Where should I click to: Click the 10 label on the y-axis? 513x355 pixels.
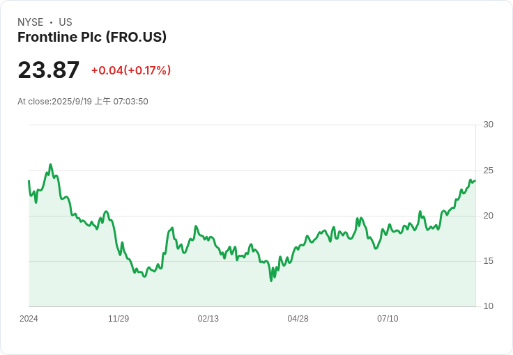[489, 306]
